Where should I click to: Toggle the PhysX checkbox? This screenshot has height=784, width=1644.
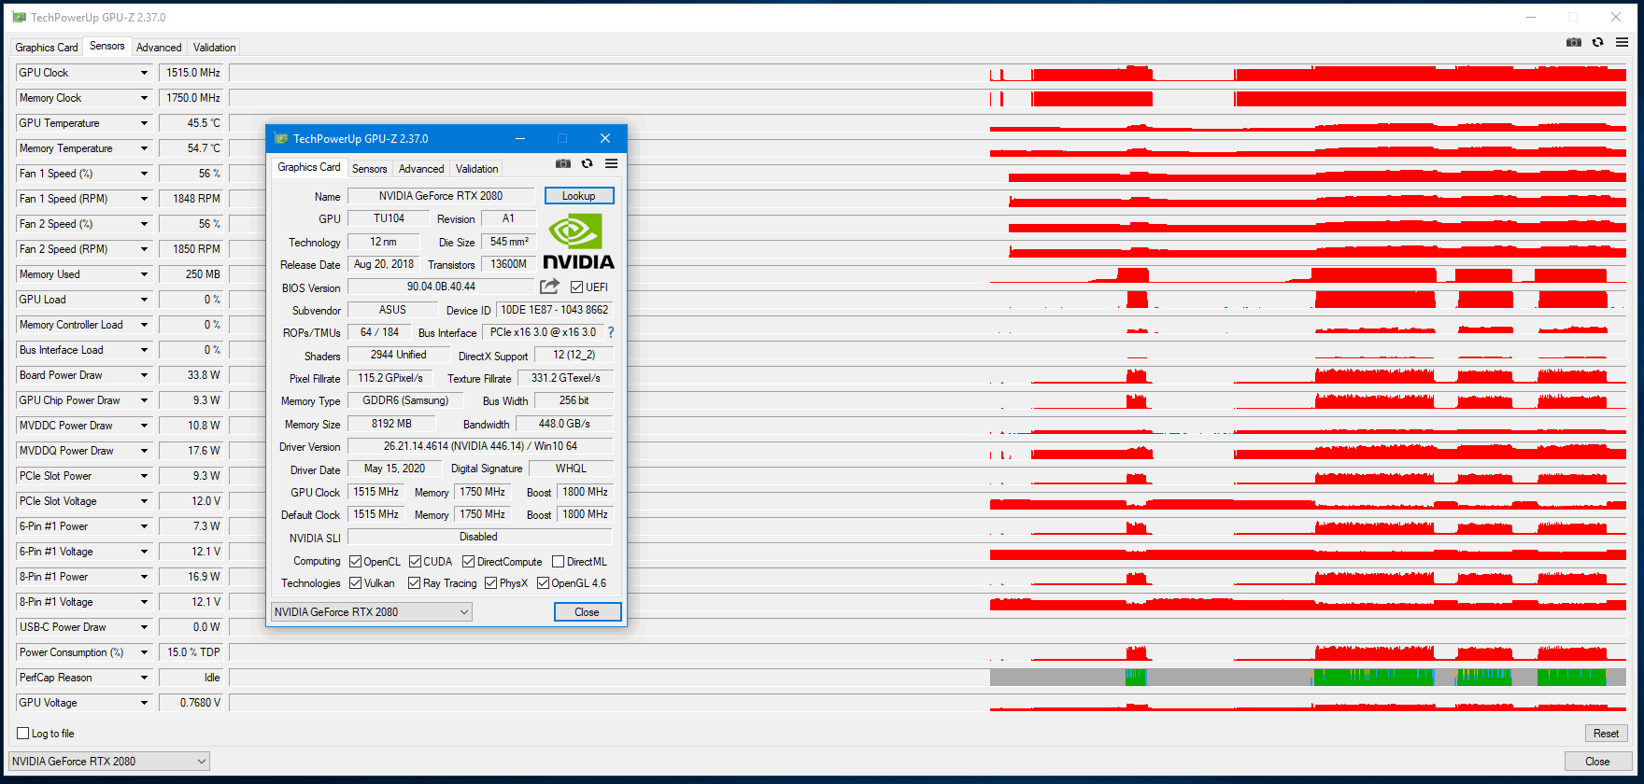491,583
